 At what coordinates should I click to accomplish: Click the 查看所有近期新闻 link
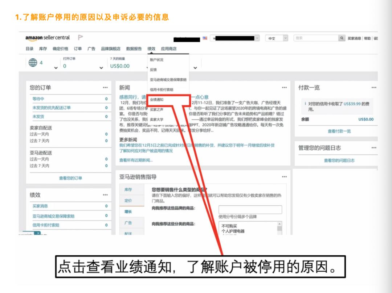pyautogui.click(x=136, y=160)
